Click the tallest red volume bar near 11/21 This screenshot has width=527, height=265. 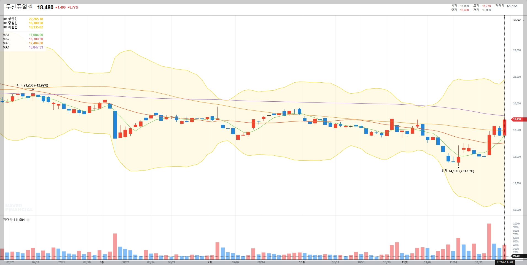(x=489, y=242)
